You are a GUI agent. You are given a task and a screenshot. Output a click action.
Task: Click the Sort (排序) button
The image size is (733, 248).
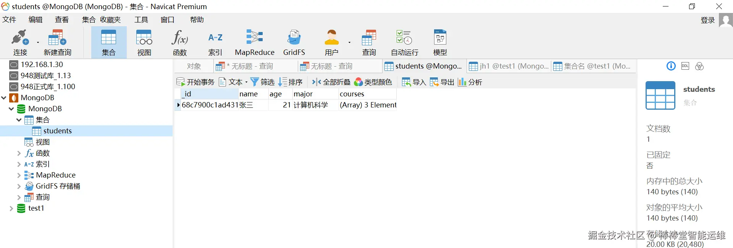point(291,82)
